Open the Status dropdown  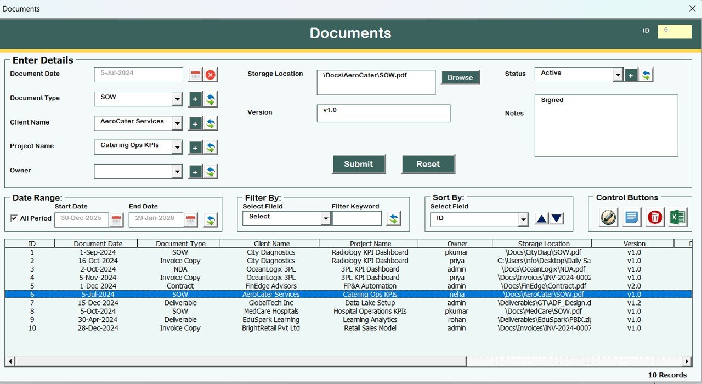point(618,73)
